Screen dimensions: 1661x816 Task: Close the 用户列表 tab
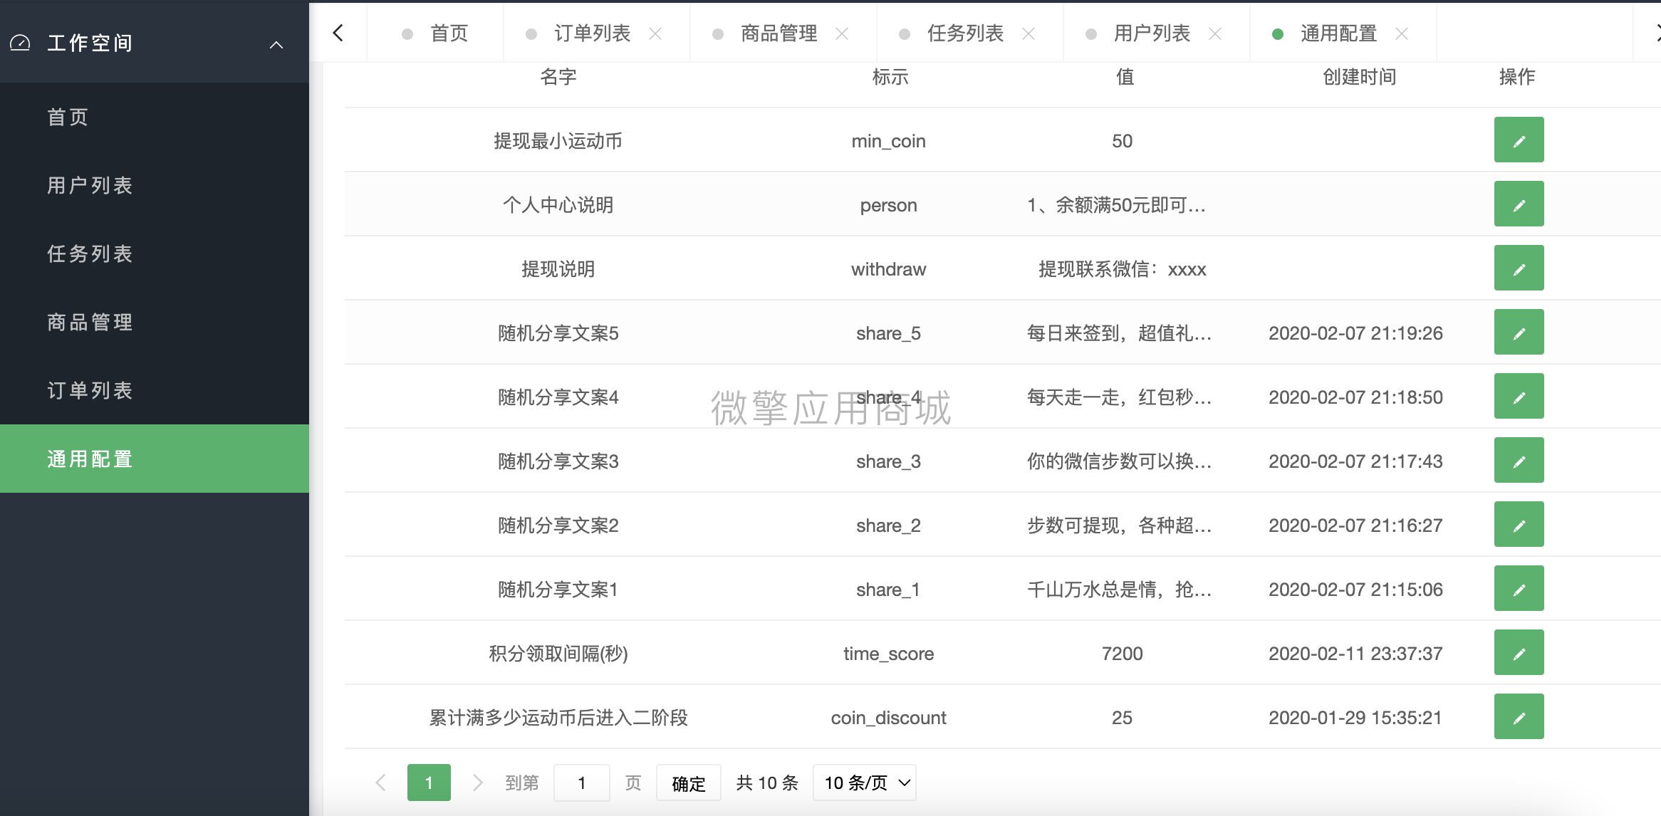[x=1215, y=33]
